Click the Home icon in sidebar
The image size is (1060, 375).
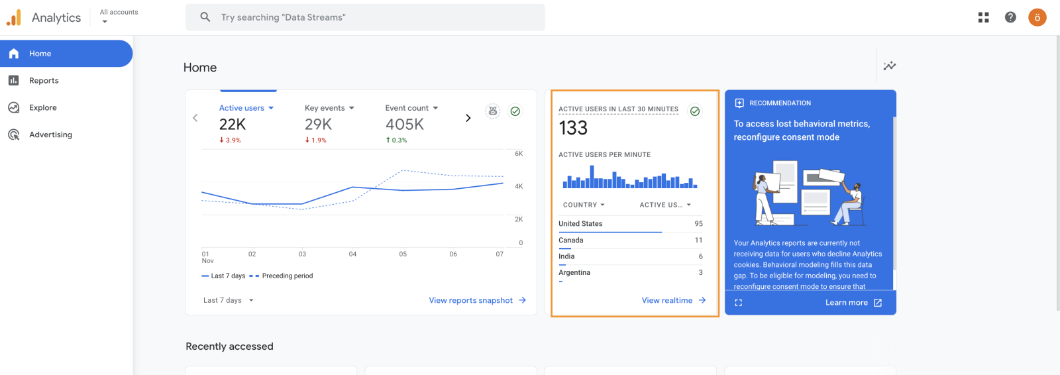pyautogui.click(x=14, y=54)
